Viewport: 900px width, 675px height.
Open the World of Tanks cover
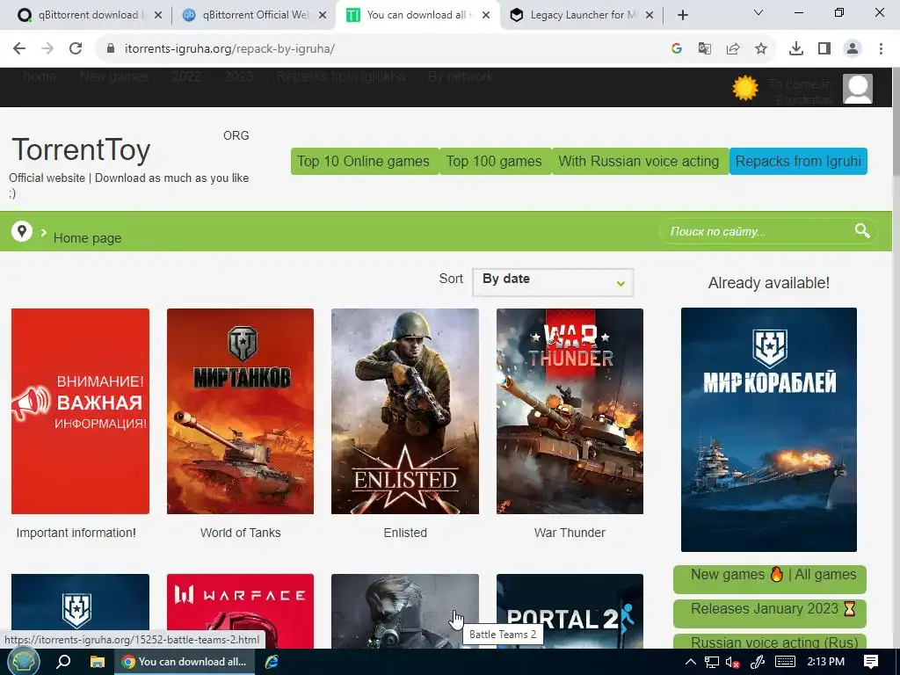pyautogui.click(x=240, y=411)
